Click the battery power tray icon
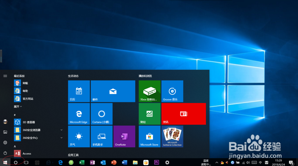298x166 pixels. (x=238, y=163)
